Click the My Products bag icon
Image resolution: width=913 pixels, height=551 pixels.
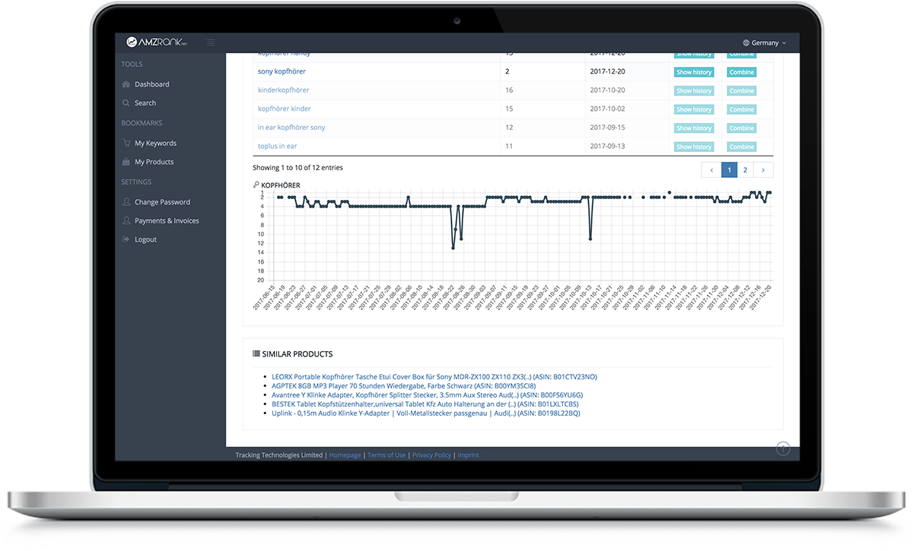click(x=126, y=162)
